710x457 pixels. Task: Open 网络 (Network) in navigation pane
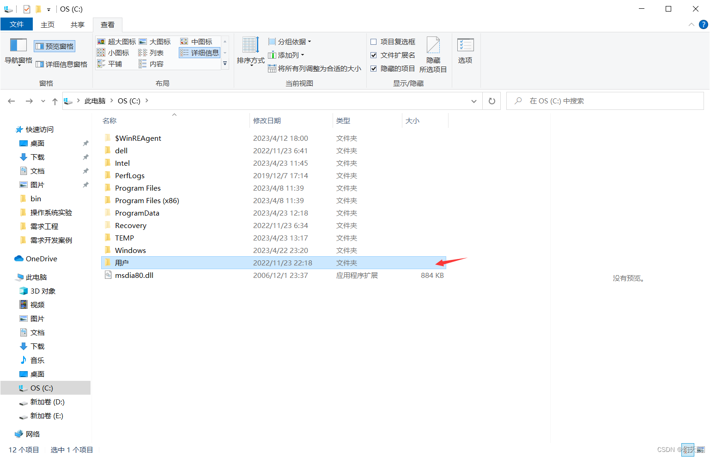pyautogui.click(x=32, y=434)
